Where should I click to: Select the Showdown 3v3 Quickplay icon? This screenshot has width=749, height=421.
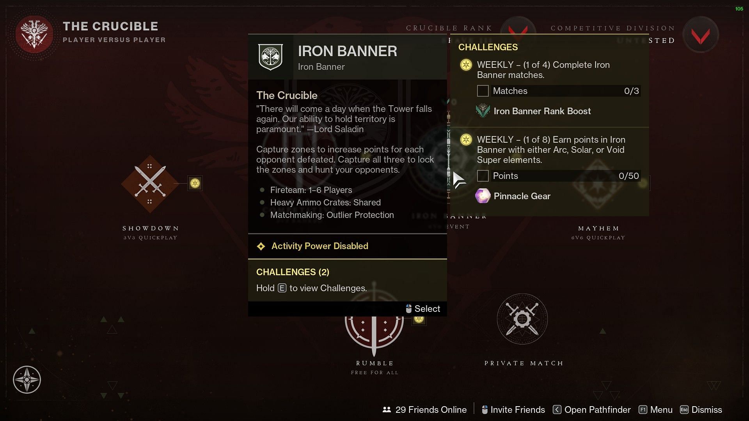[x=150, y=184]
